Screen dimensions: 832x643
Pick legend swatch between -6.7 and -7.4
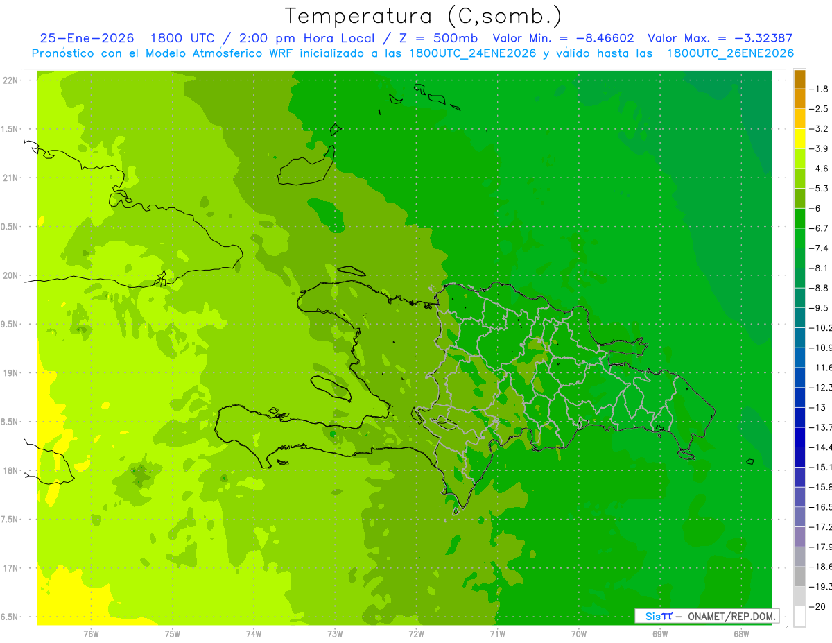pos(799,238)
